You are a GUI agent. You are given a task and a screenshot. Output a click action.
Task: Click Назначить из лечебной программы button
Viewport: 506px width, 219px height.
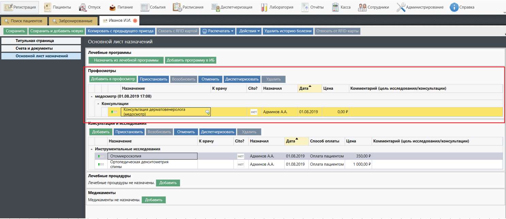[126, 60]
